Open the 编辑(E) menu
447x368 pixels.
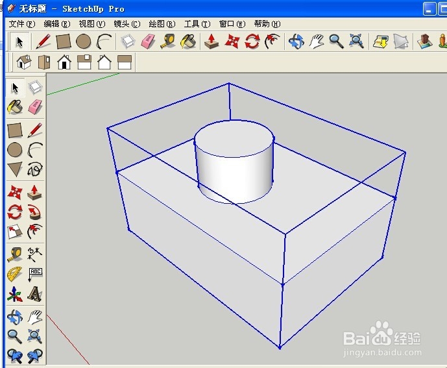click(x=57, y=24)
